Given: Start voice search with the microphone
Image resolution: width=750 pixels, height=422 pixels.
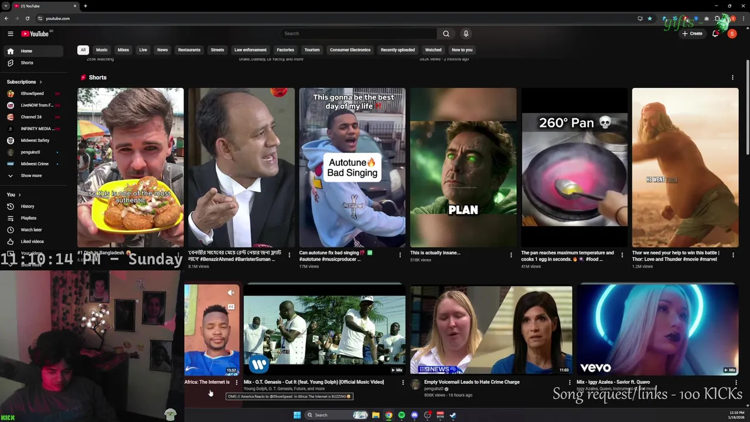Looking at the screenshot, I should tap(466, 33).
